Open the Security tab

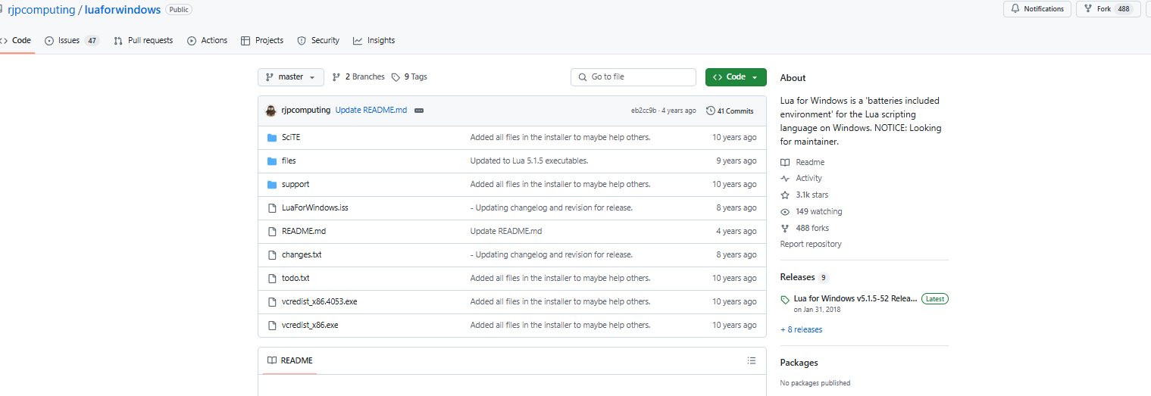[318, 41]
